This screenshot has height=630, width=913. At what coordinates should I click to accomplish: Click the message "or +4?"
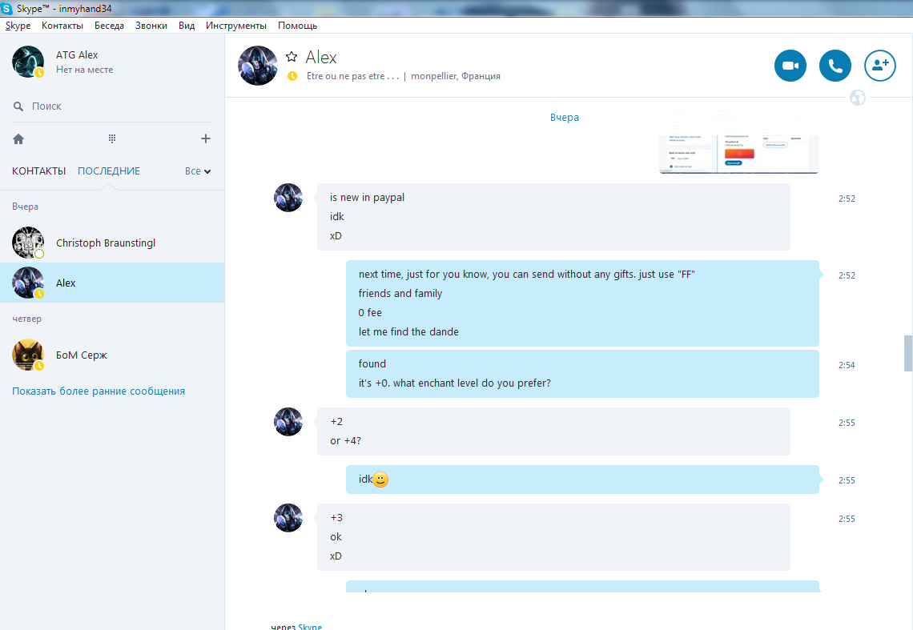[345, 441]
